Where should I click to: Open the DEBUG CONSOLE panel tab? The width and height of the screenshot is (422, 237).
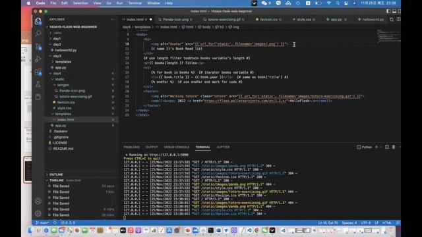(177, 147)
